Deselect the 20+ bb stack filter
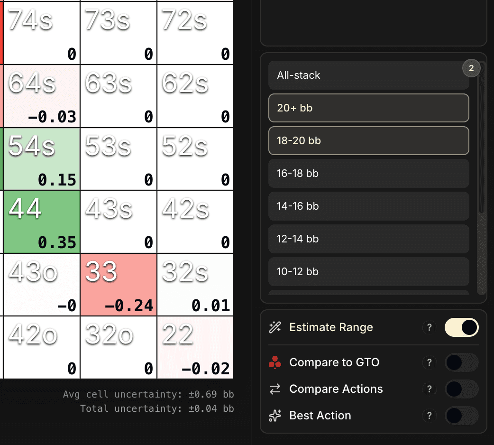Image resolution: width=494 pixels, height=445 pixels. click(x=369, y=108)
